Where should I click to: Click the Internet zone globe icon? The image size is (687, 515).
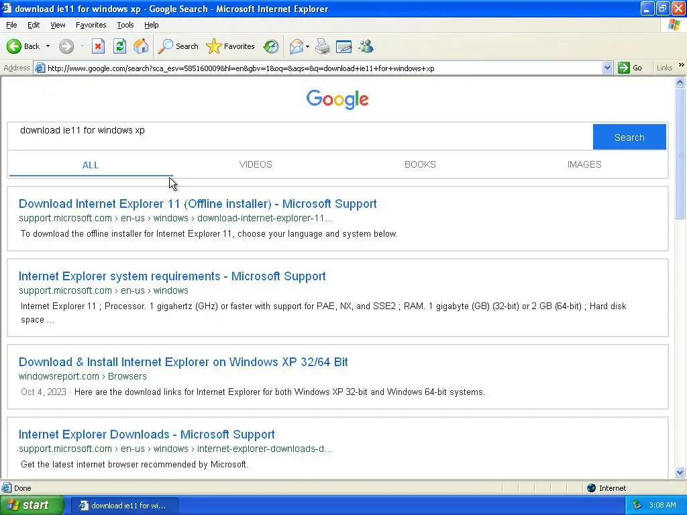point(592,488)
